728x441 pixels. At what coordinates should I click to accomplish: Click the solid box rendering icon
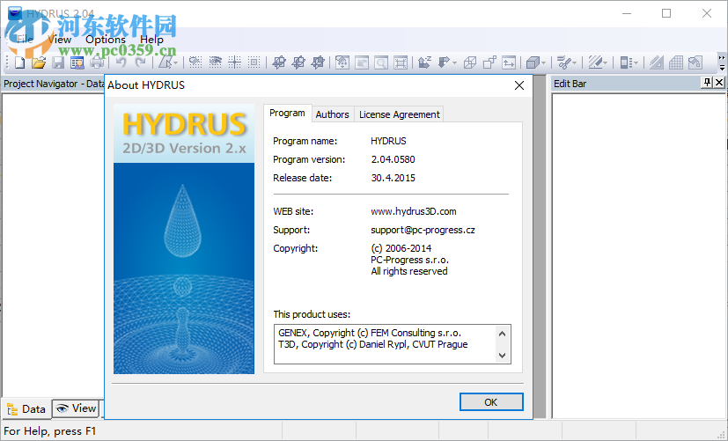coord(533,62)
